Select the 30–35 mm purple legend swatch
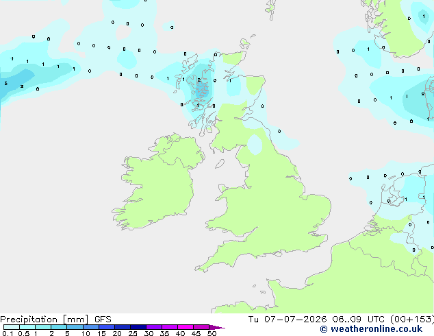 coord(153,327)
